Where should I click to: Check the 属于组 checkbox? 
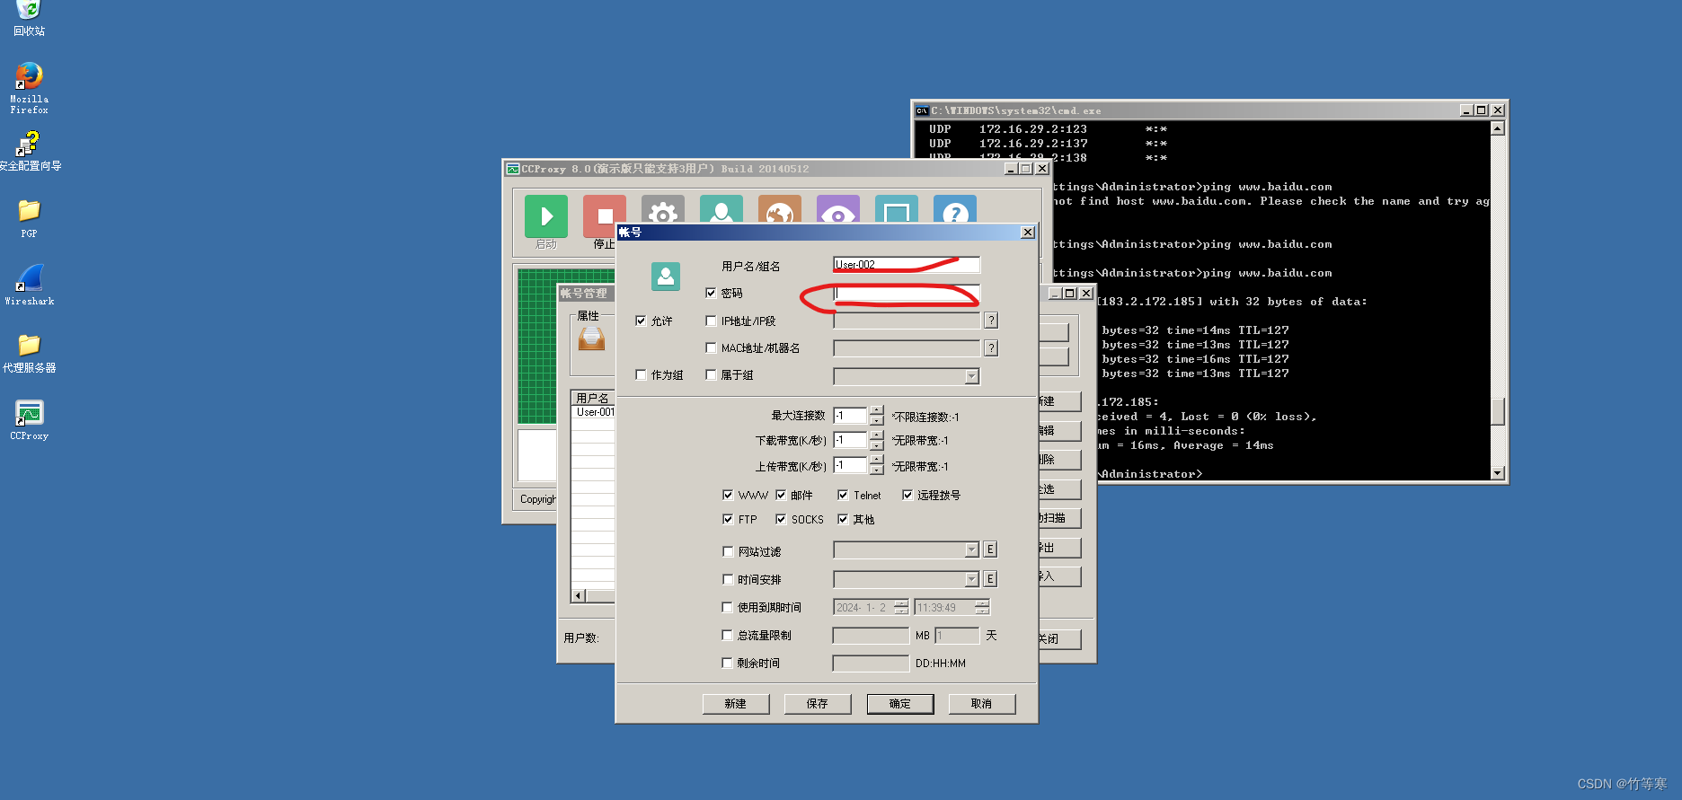tap(711, 375)
